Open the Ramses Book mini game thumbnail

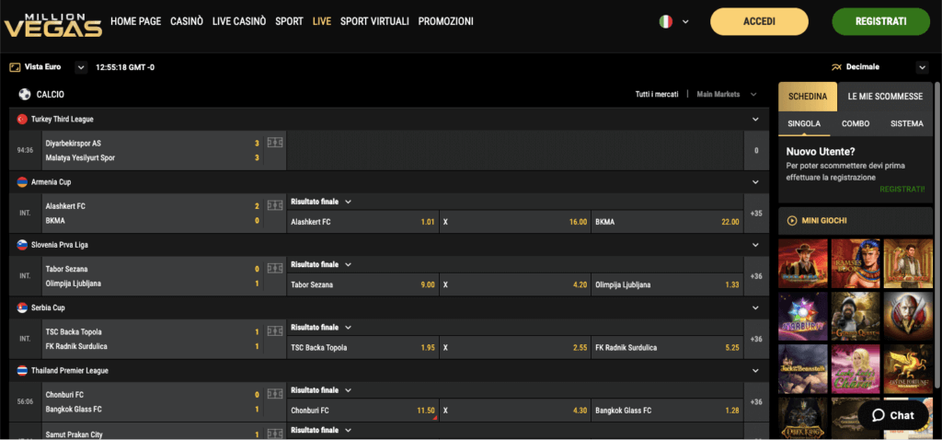pos(856,263)
